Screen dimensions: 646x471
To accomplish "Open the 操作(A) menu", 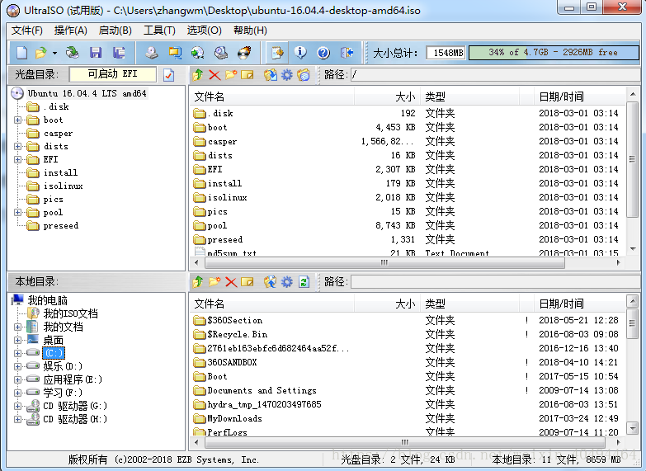I will click(x=70, y=31).
